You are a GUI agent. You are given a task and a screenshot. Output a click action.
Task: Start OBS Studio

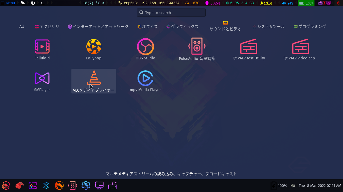coord(146,50)
